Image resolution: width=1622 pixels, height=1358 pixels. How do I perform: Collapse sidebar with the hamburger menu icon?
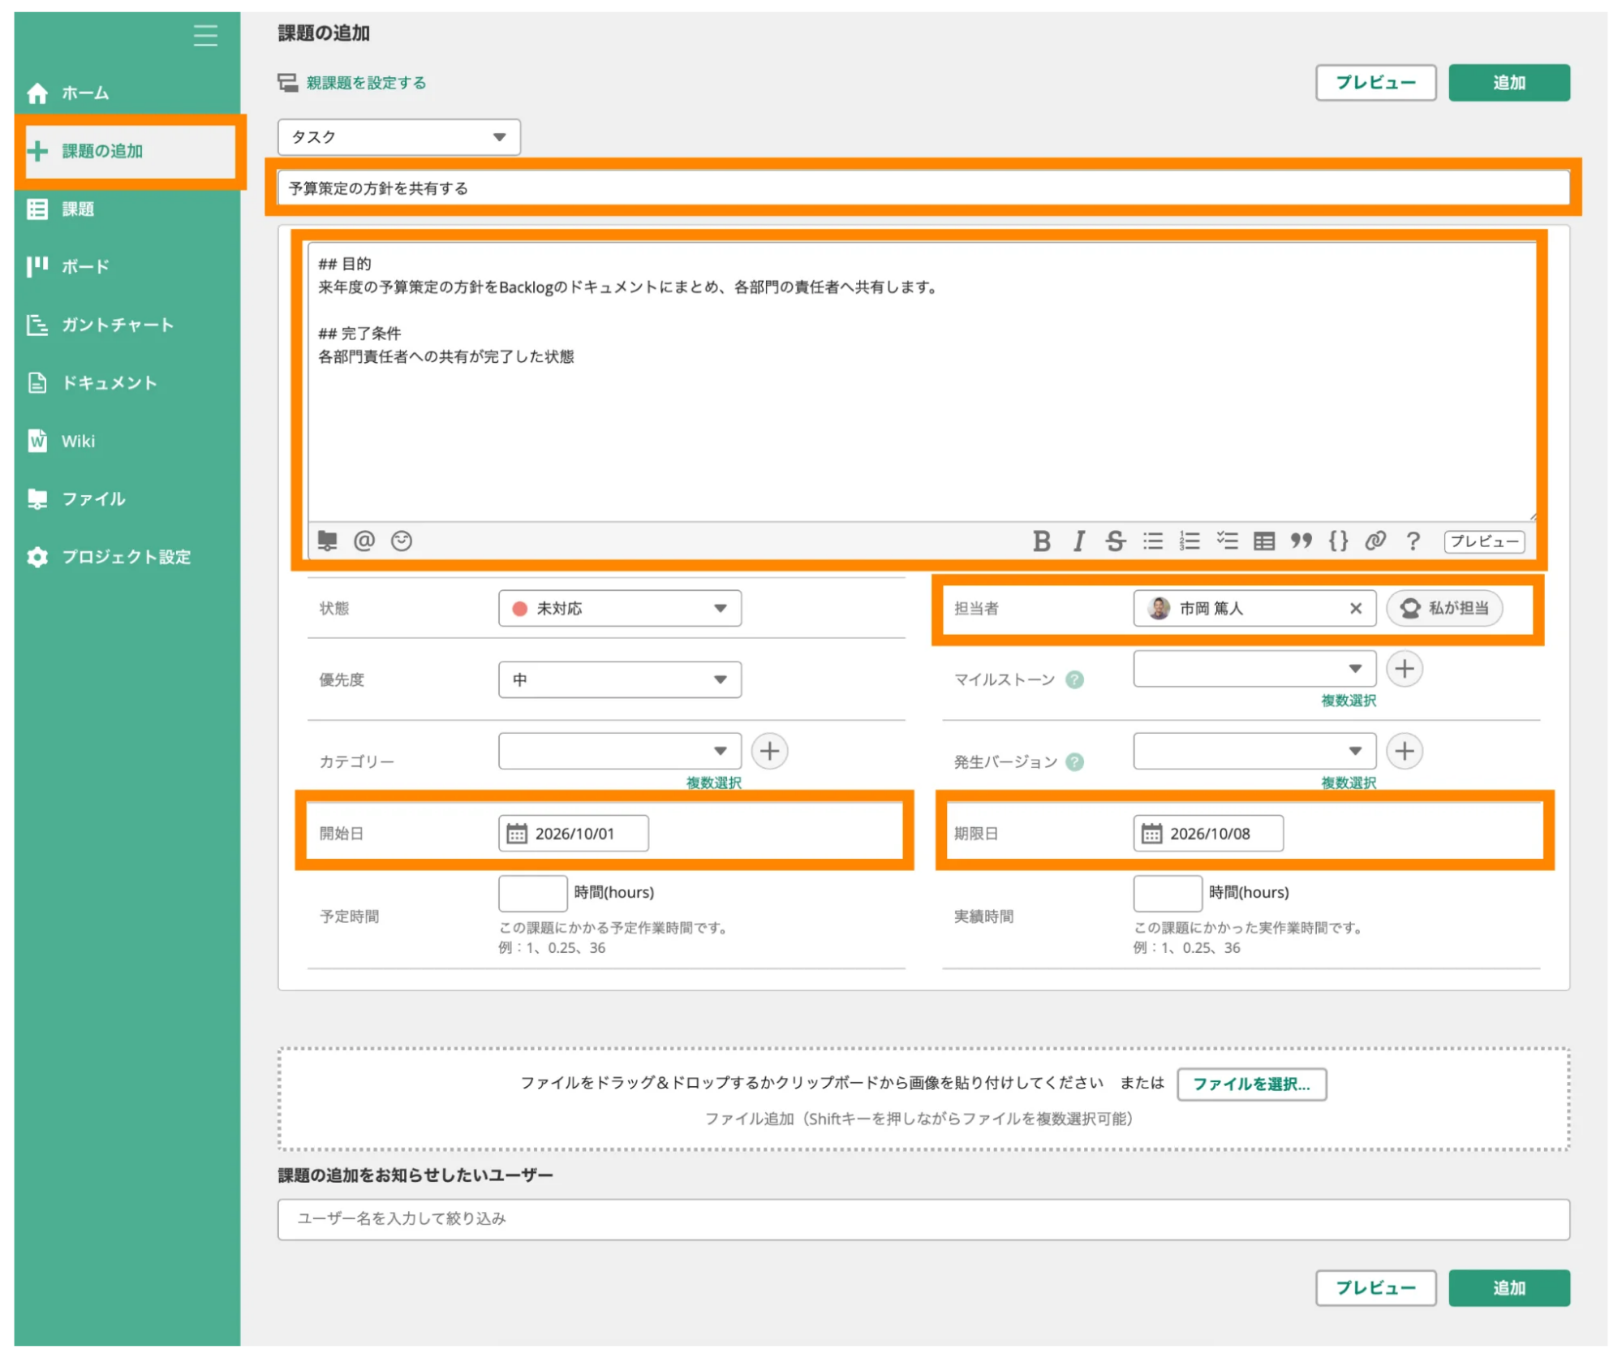205,36
